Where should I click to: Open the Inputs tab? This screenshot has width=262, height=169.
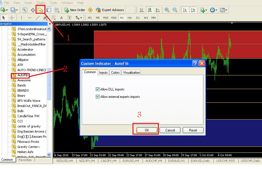(103, 73)
